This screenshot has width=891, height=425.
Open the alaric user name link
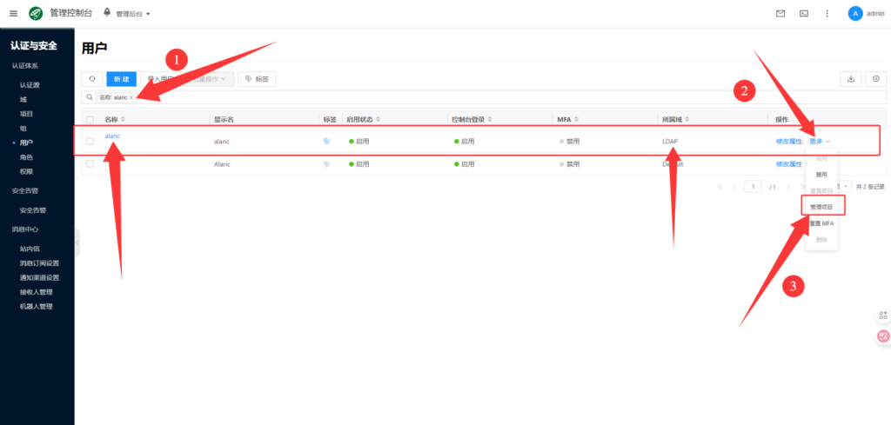tap(112, 136)
